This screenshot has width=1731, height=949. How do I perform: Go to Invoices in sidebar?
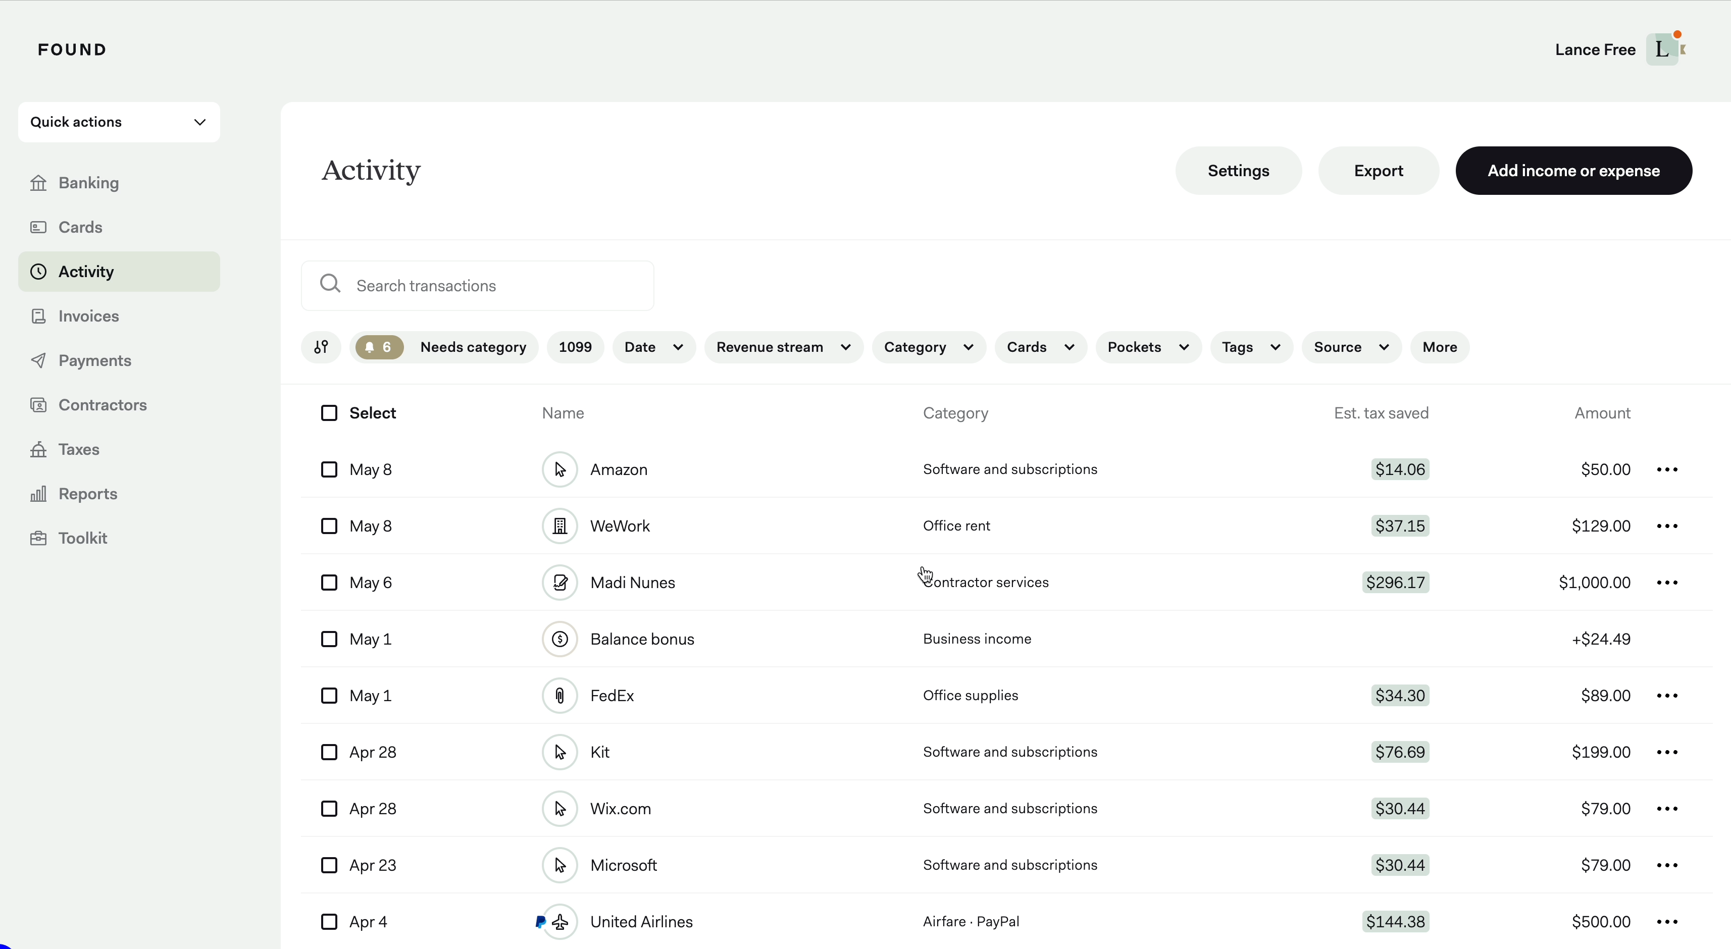[x=88, y=317]
